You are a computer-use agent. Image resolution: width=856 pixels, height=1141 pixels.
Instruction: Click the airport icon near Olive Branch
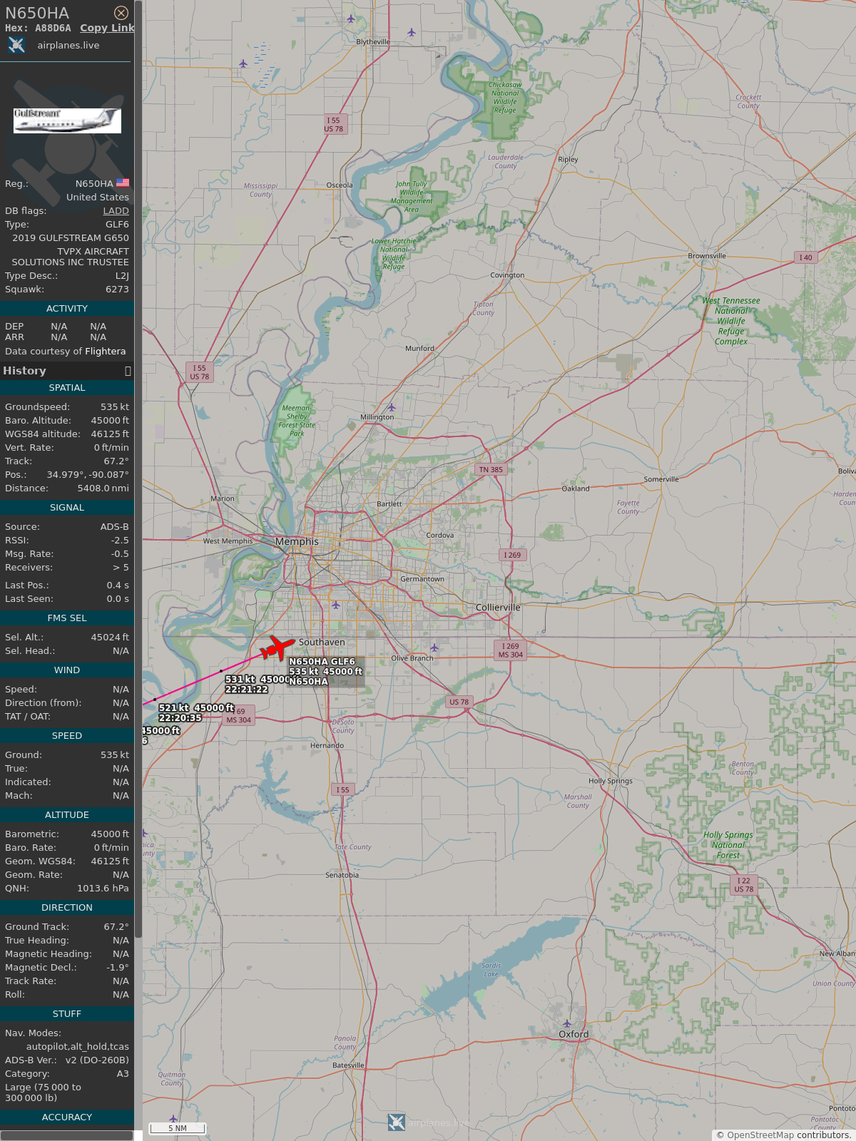coord(434,648)
